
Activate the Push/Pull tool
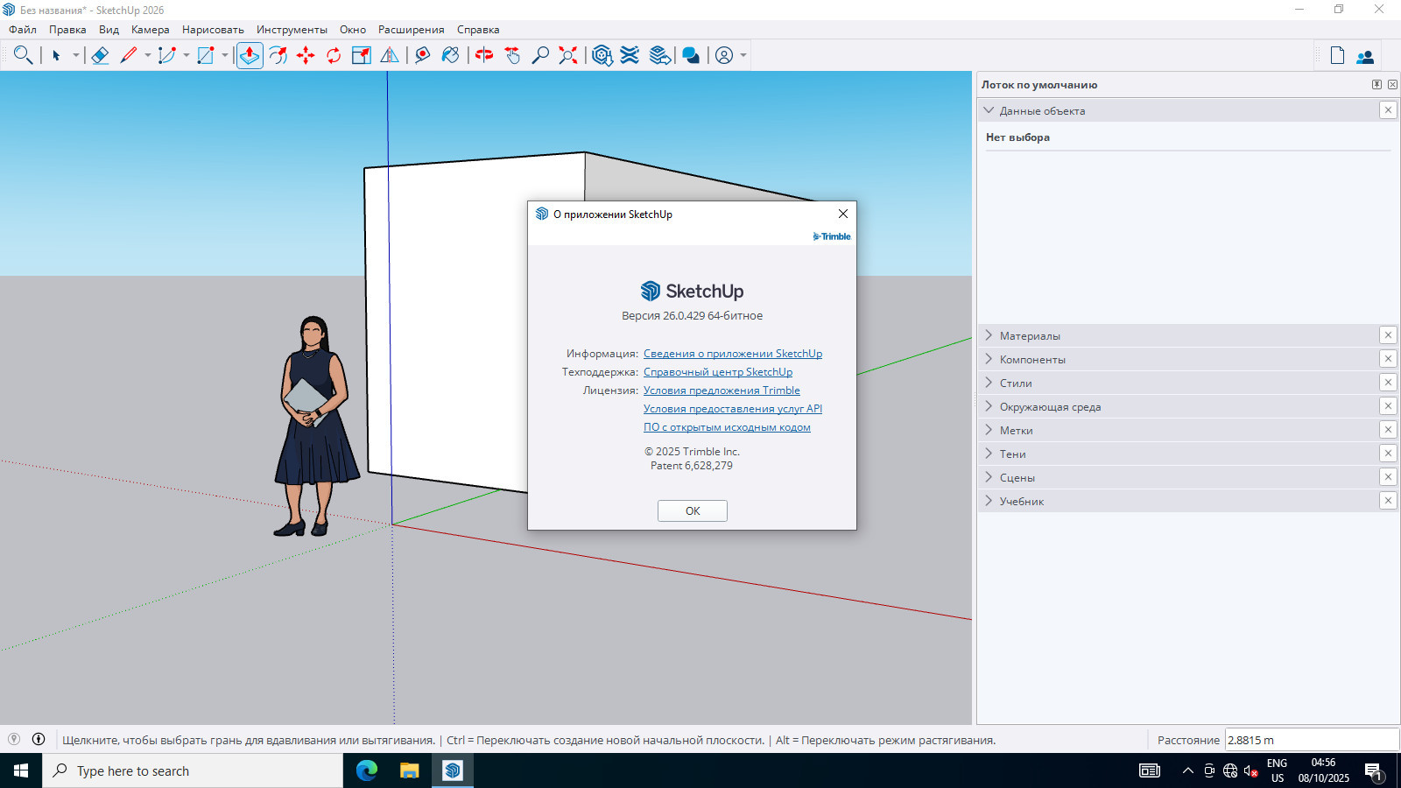pos(250,55)
